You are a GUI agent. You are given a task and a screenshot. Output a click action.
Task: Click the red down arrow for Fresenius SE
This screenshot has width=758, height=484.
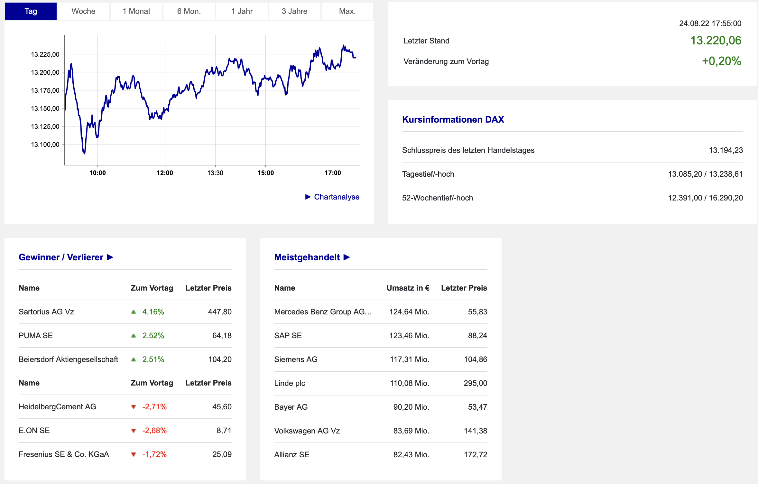134,455
